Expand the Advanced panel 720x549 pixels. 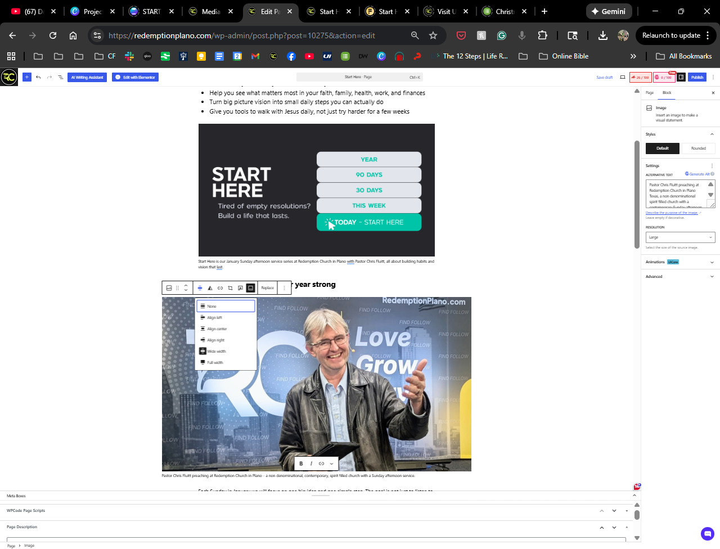coord(680,277)
